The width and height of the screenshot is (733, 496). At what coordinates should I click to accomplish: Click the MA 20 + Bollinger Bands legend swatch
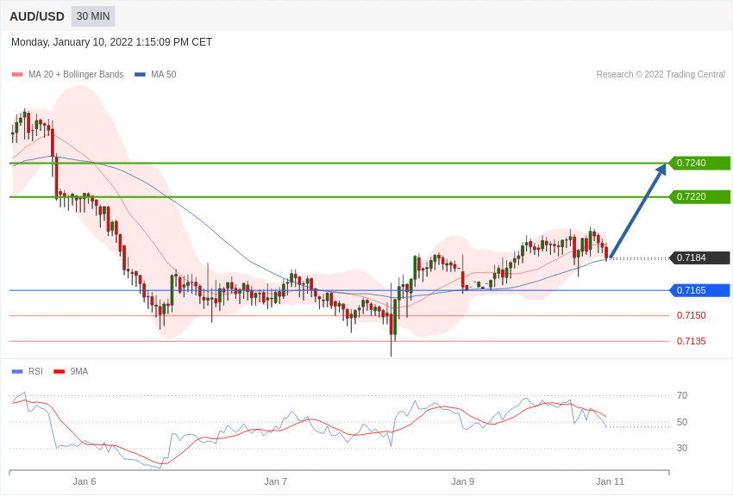17,75
